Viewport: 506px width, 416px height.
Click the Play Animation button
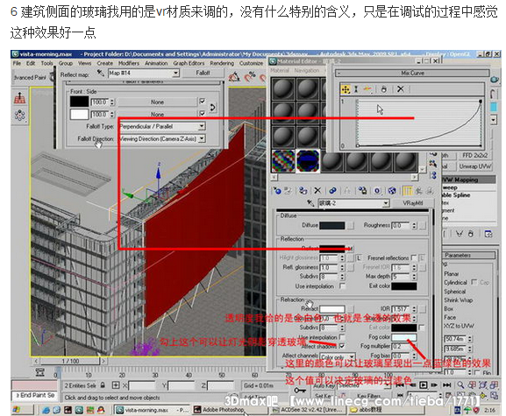424,384
